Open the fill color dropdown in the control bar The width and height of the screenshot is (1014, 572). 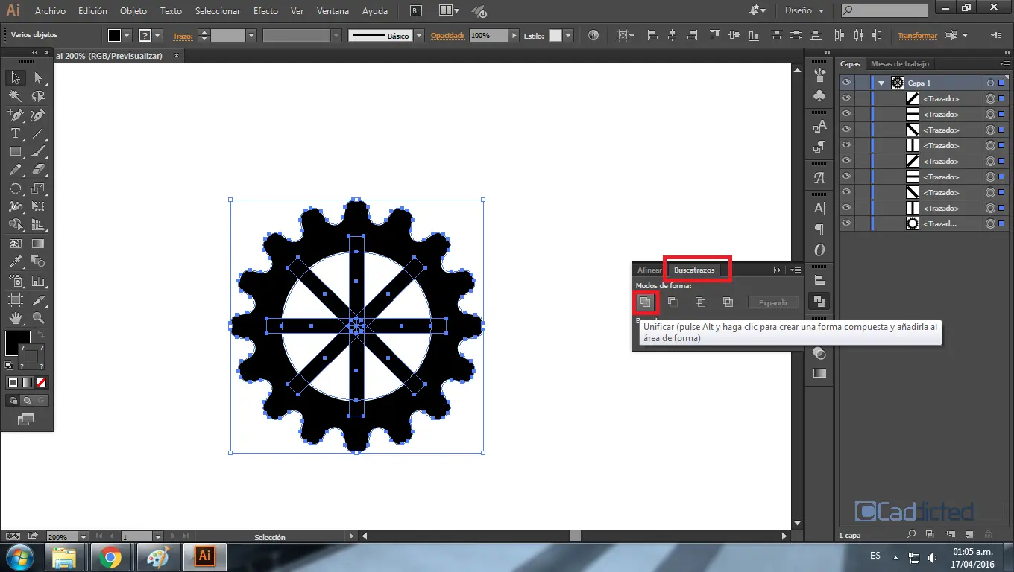[x=127, y=35]
